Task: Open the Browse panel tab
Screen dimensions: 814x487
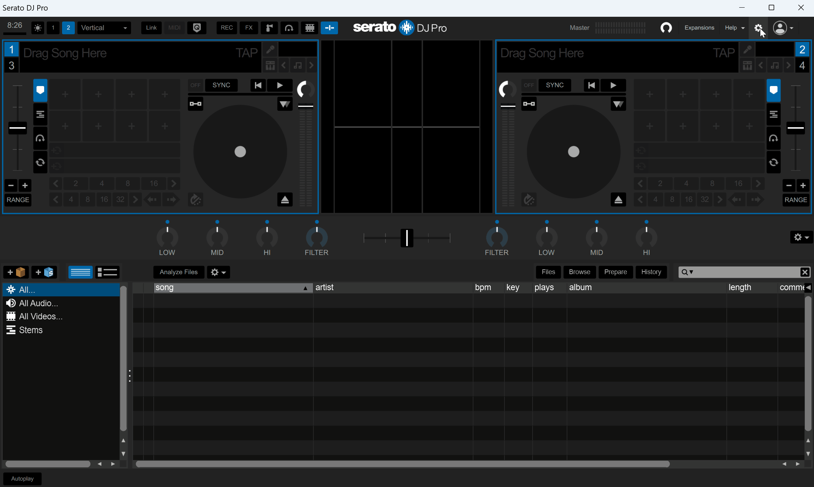Action: coord(579,272)
